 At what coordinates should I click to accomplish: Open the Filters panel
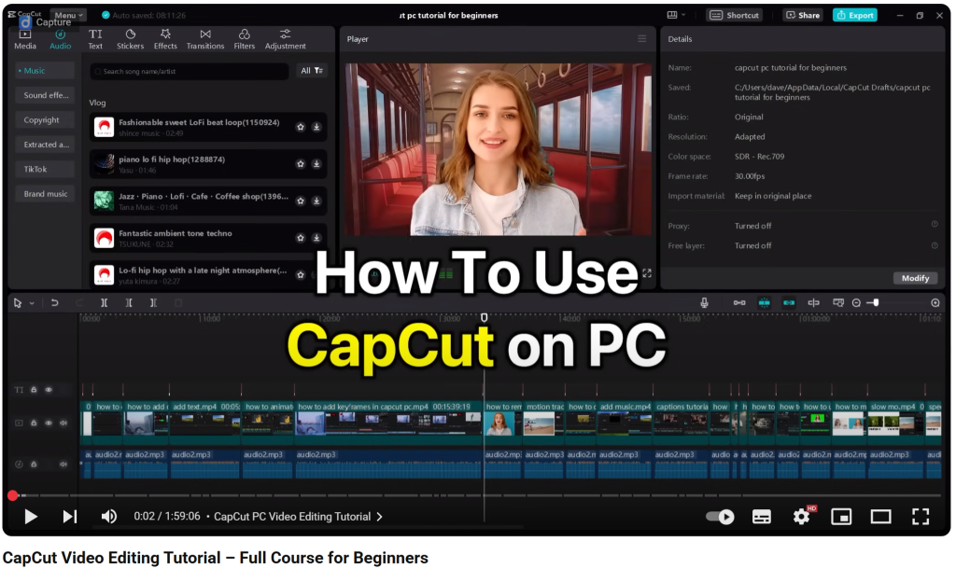click(245, 39)
